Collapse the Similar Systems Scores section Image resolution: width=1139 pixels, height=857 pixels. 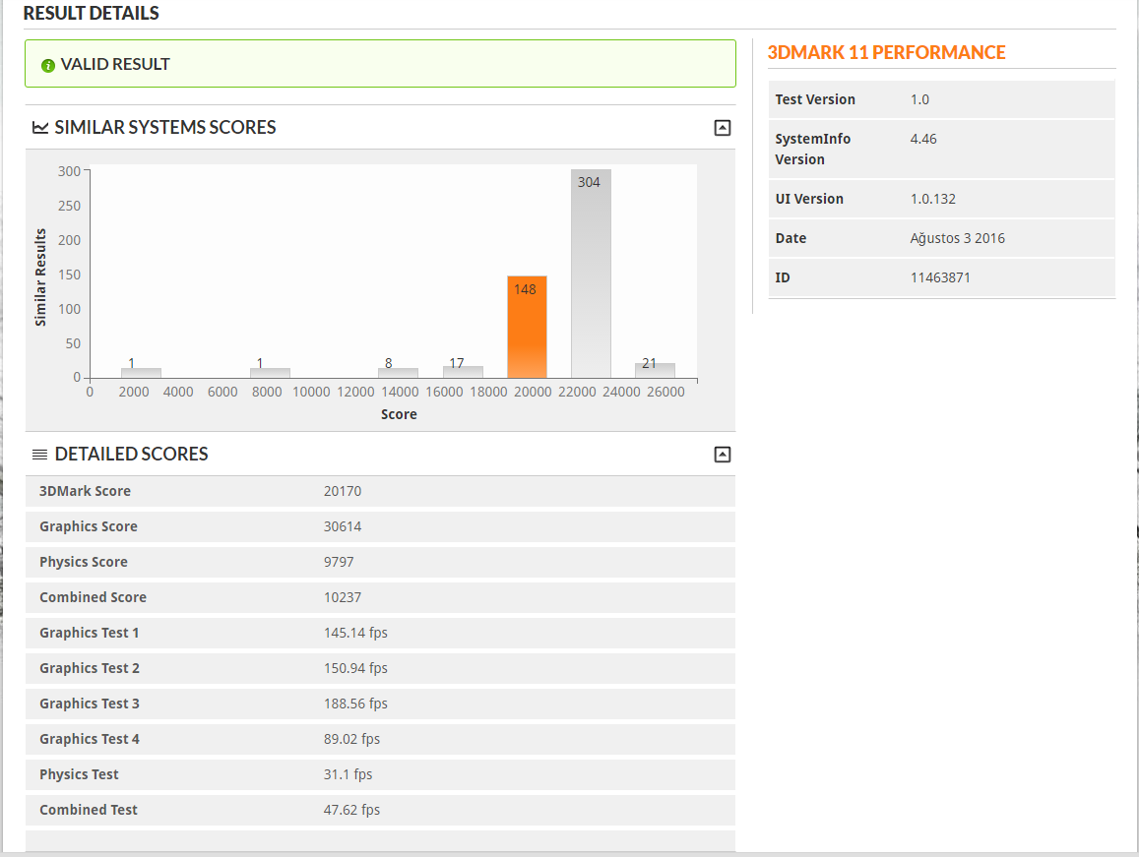coord(722,128)
